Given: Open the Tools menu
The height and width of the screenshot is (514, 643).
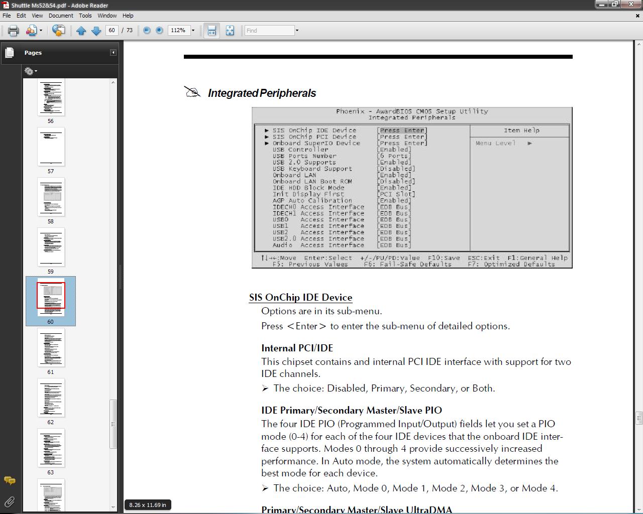Looking at the screenshot, I should point(85,16).
